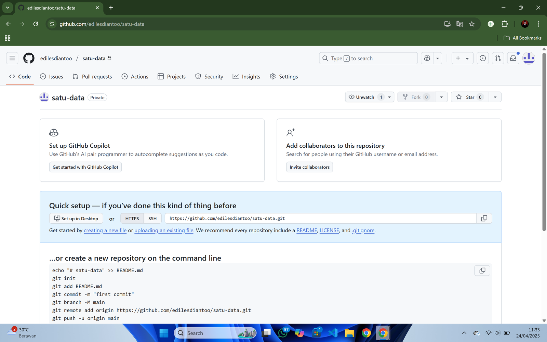Click the GitHub Octocat logo
Image resolution: width=547 pixels, height=342 pixels.
click(29, 58)
